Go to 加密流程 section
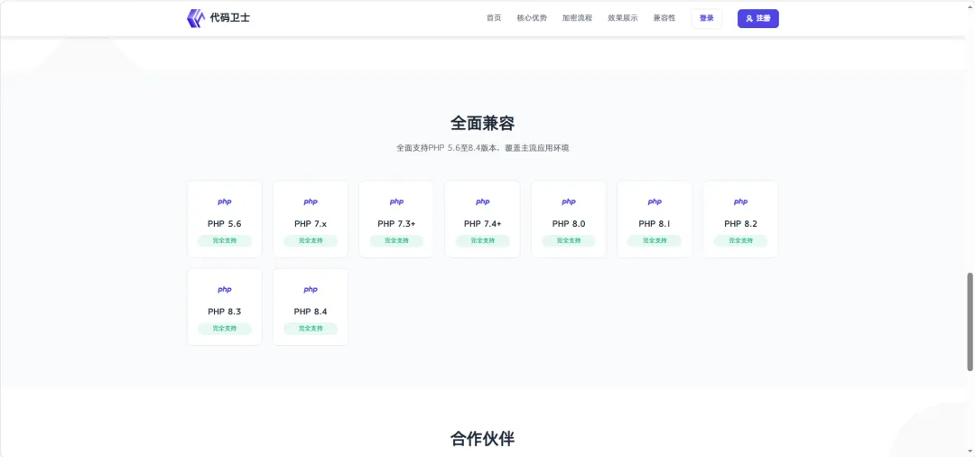This screenshot has width=975, height=457. [577, 18]
